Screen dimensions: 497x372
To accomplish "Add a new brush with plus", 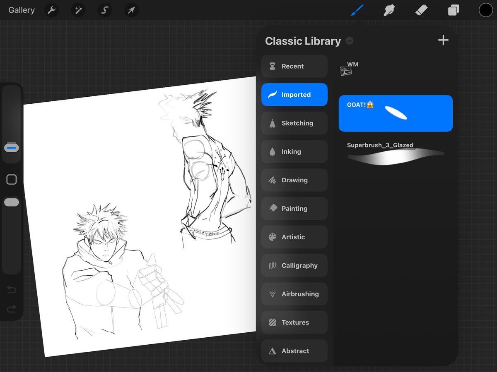I will (x=443, y=40).
